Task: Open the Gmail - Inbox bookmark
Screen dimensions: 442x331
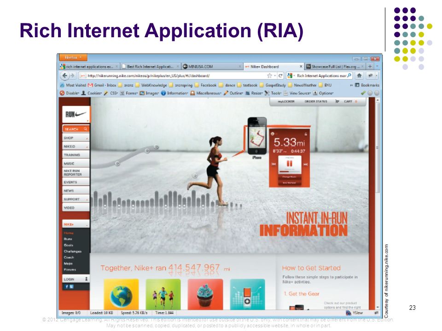Action: pyautogui.click(x=102, y=85)
